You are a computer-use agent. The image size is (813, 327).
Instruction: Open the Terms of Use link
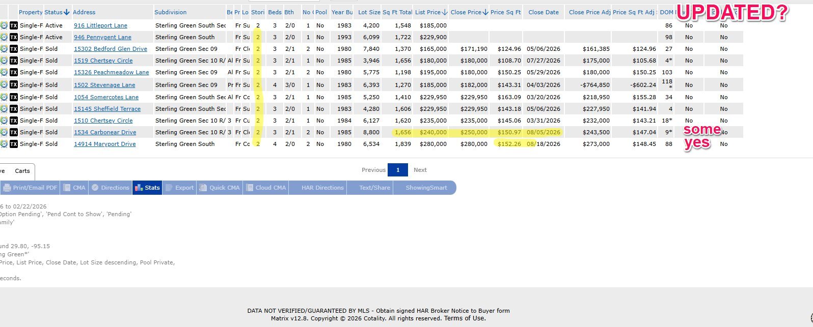(x=465, y=318)
